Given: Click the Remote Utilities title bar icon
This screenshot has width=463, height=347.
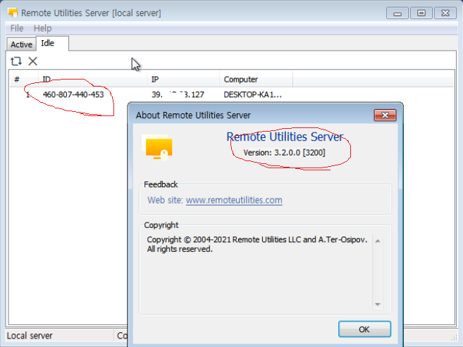Looking at the screenshot, I should (x=12, y=13).
